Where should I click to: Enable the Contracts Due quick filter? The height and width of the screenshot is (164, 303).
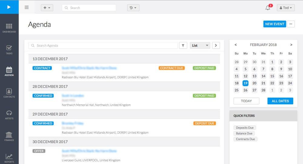245,139
